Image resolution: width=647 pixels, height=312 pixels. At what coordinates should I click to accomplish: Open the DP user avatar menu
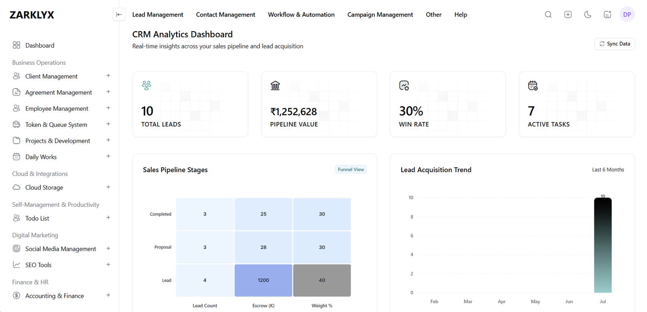pyautogui.click(x=627, y=15)
